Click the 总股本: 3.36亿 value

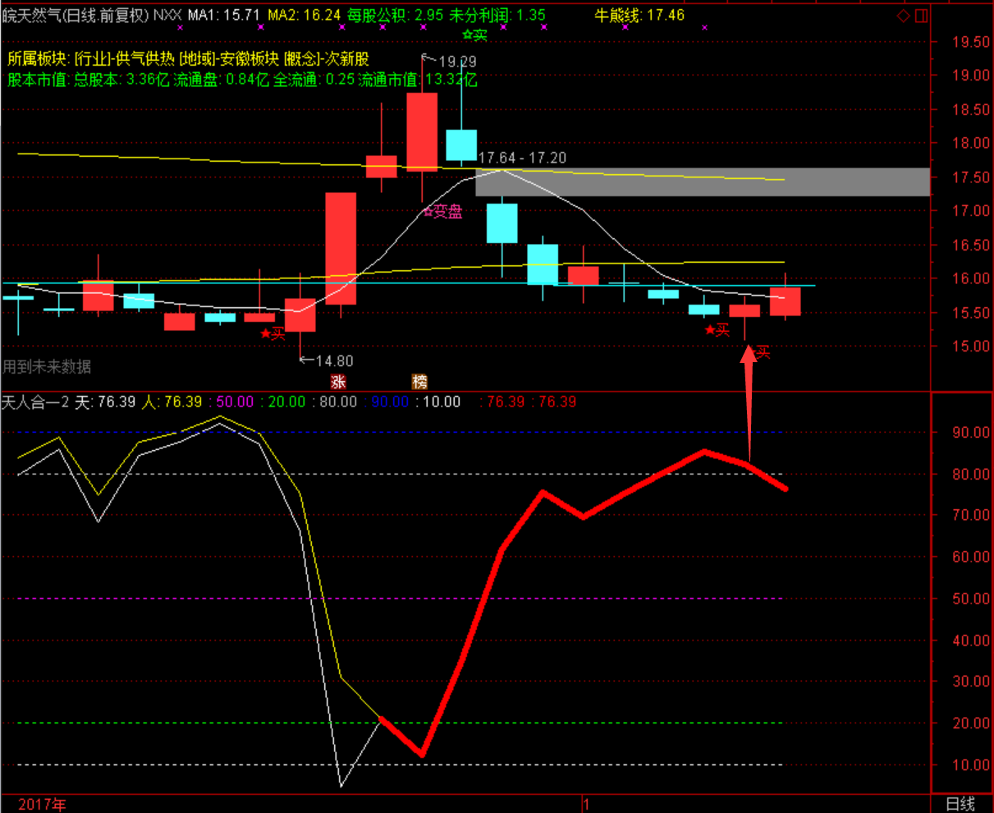(121, 80)
